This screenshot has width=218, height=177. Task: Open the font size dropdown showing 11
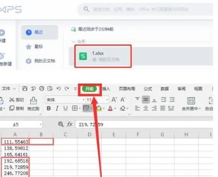[107, 100]
